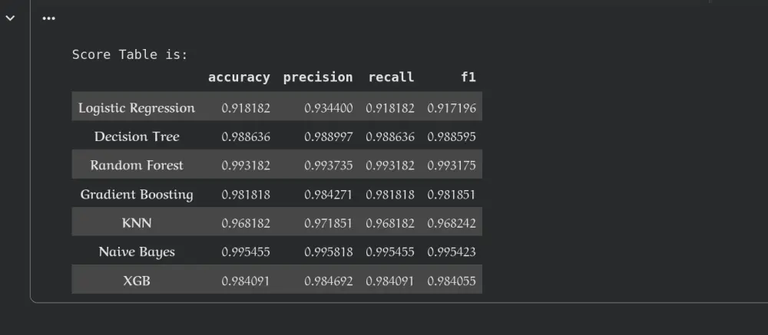Viewport: 768px width, 335px height.
Task: Click the recall column header
Action: pos(391,77)
